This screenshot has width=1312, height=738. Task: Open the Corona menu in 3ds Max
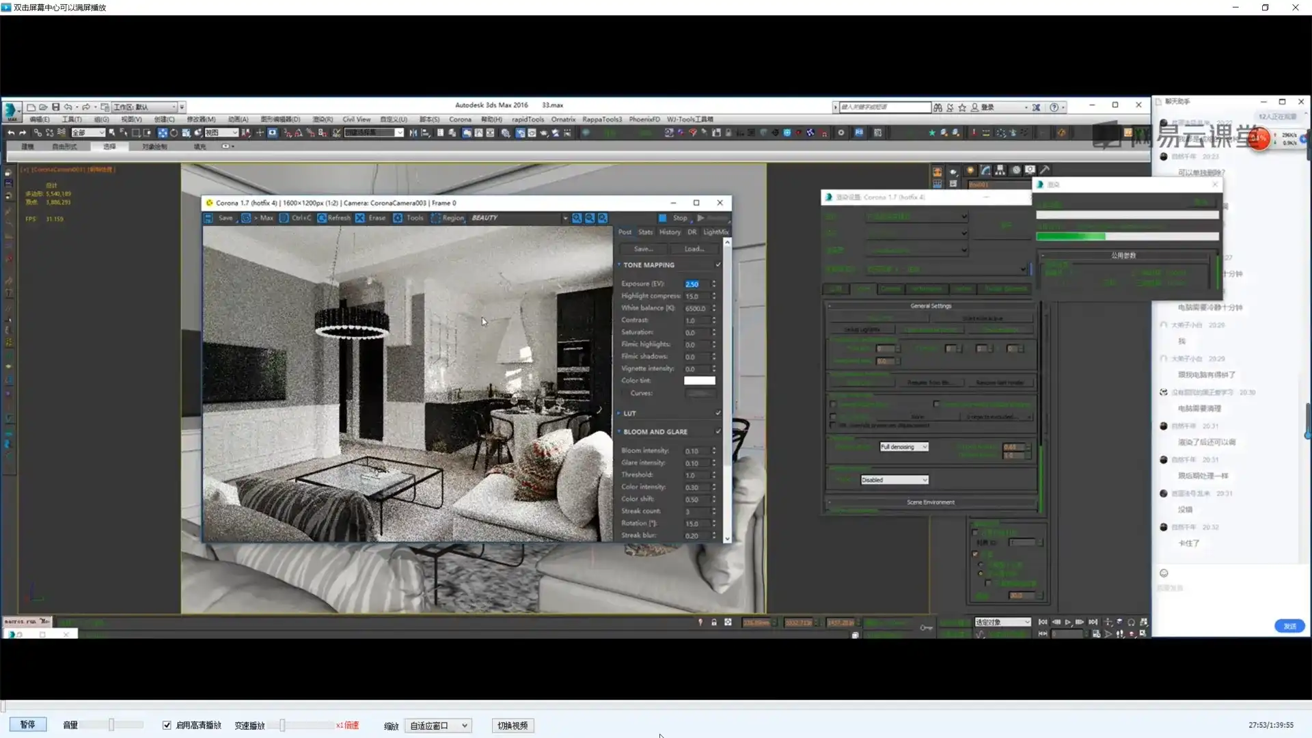point(460,120)
